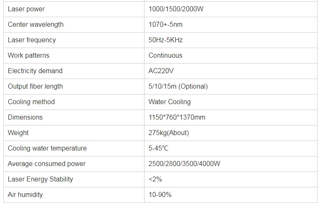Select the 1150*760*1370mm dimensions value
This screenshot has width=328, height=207.
177,117
